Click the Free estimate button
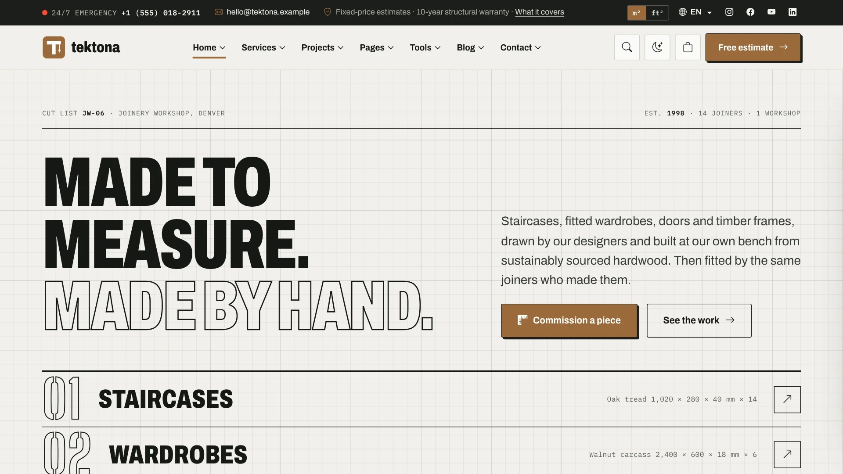The image size is (843, 474). pos(753,47)
